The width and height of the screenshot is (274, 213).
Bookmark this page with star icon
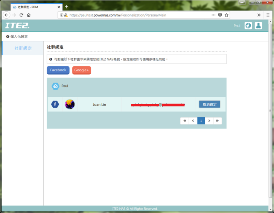(x=227, y=15)
